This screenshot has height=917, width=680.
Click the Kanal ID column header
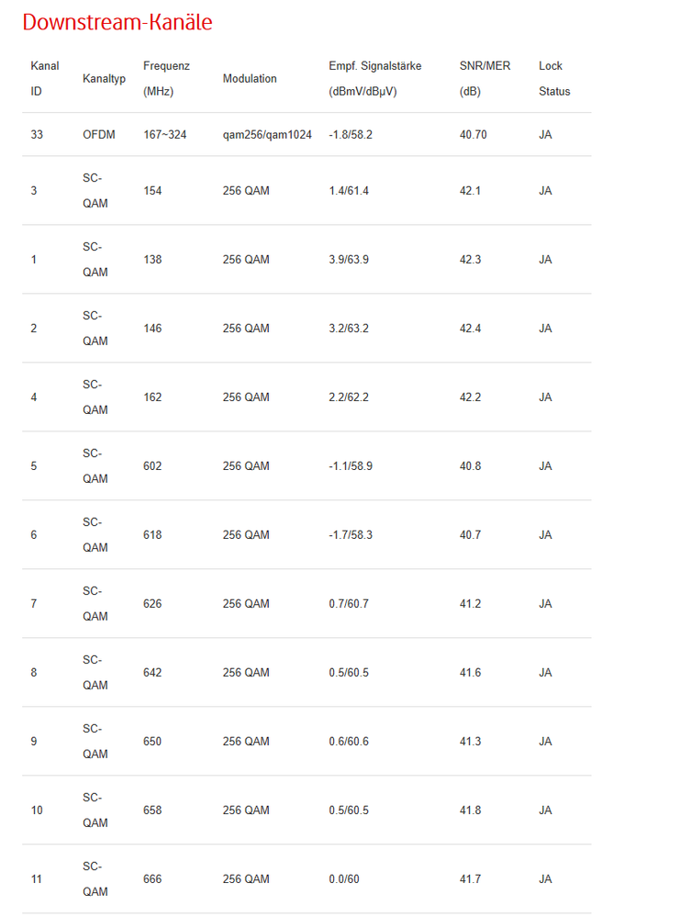(x=44, y=78)
